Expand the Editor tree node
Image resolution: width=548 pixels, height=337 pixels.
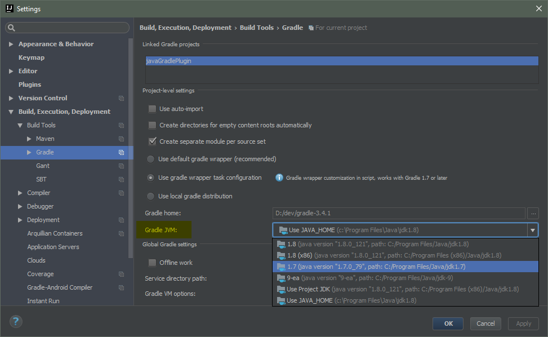coord(11,71)
